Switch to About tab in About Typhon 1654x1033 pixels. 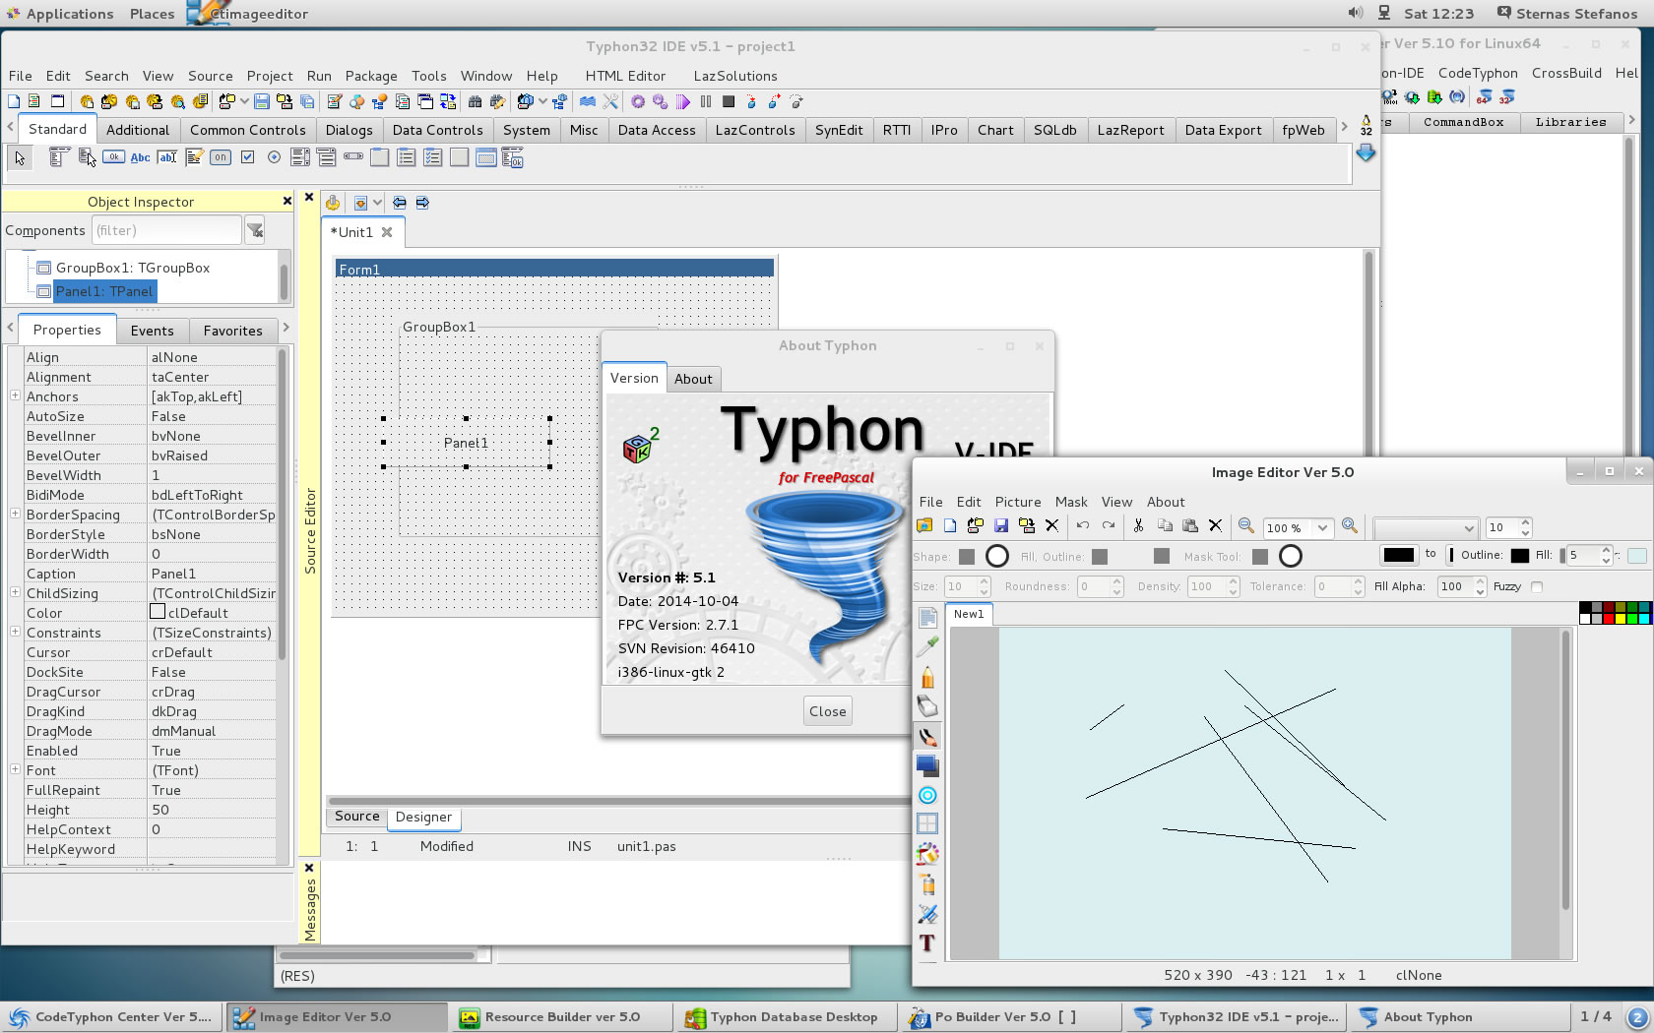[693, 379]
